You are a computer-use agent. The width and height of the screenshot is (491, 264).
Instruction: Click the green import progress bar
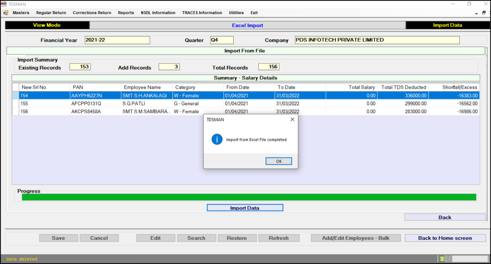[249, 197]
